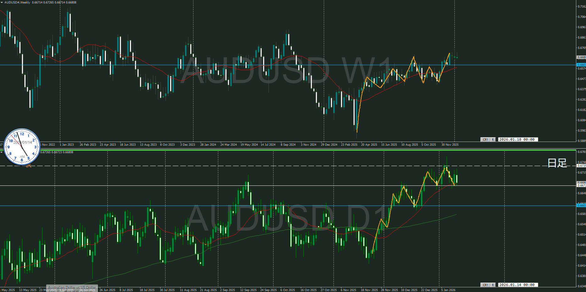Click the 12 Sep 2025 date on daily time axis
Image resolution: width=586 pixels, height=292 pixels.
tap(248, 290)
